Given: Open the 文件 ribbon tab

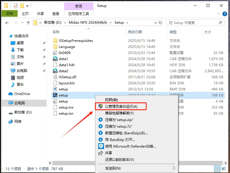Looking at the screenshot, I should tap(10, 14).
